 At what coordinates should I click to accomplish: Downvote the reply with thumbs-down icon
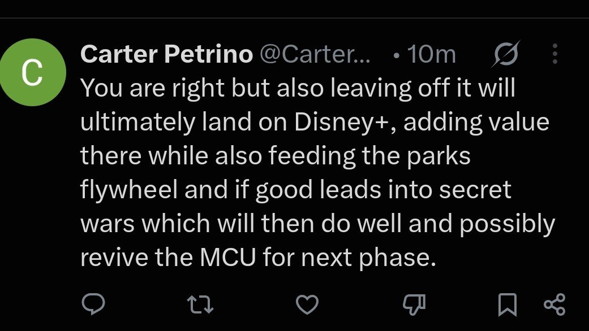[x=414, y=304]
